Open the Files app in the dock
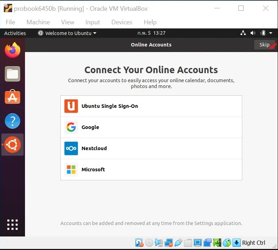Image resolution: width=278 pixels, height=250 pixels. tap(12, 74)
